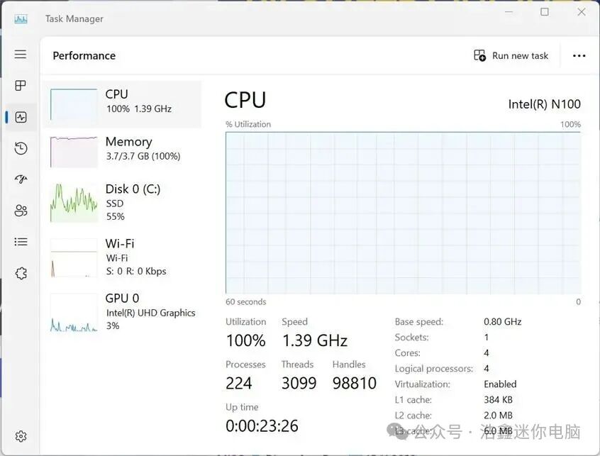
Task: Click the Disk 0 activity thumbnail graph
Action: (74, 203)
